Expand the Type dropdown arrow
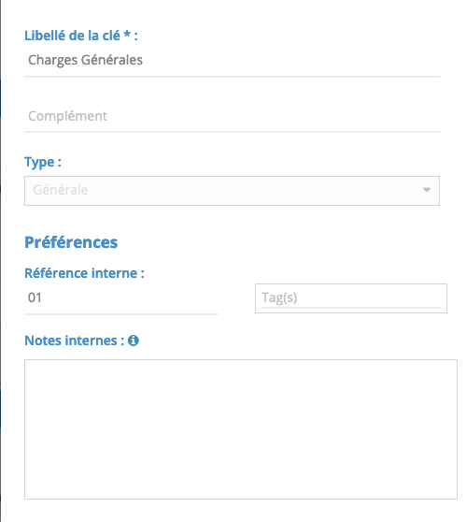The height and width of the screenshot is (522, 467). 427,190
